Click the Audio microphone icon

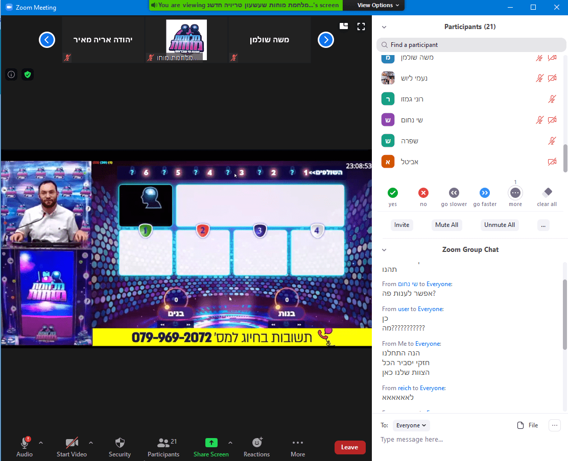point(25,443)
